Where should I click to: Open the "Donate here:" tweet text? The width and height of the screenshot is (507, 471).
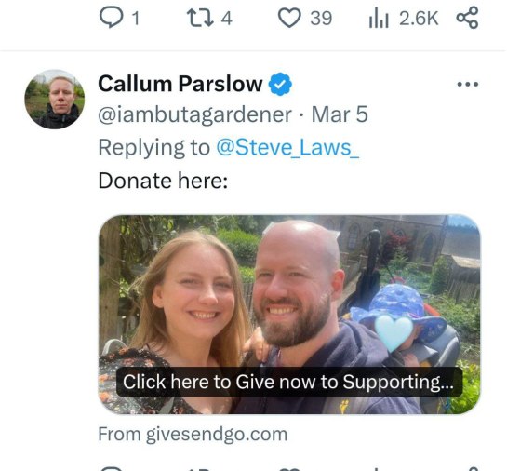click(x=163, y=181)
